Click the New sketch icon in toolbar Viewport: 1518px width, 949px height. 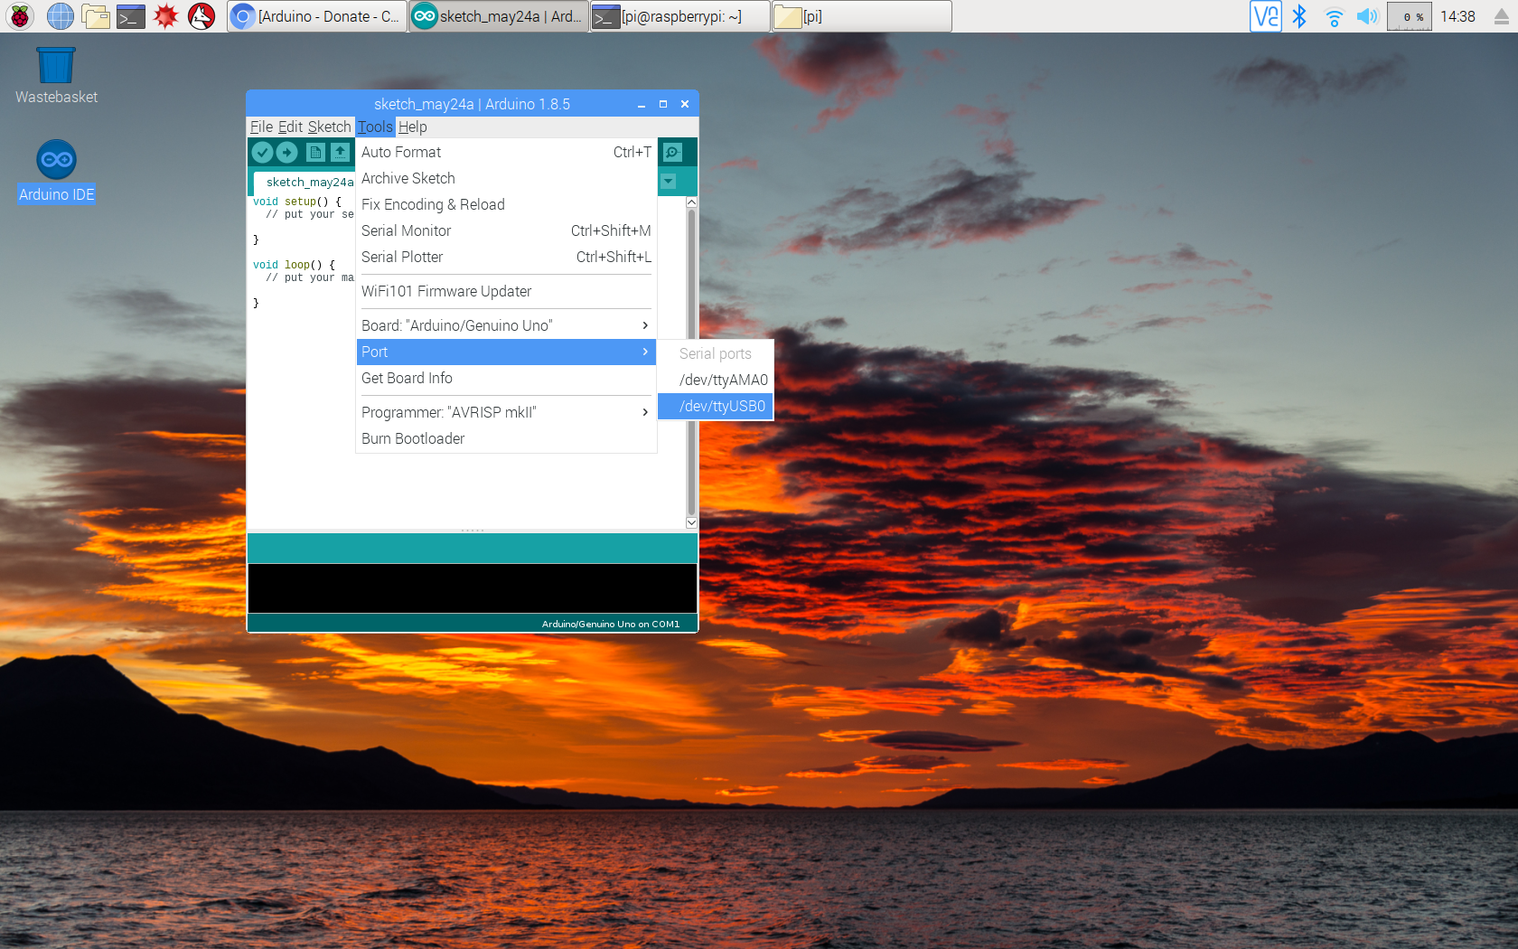click(315, 153)
